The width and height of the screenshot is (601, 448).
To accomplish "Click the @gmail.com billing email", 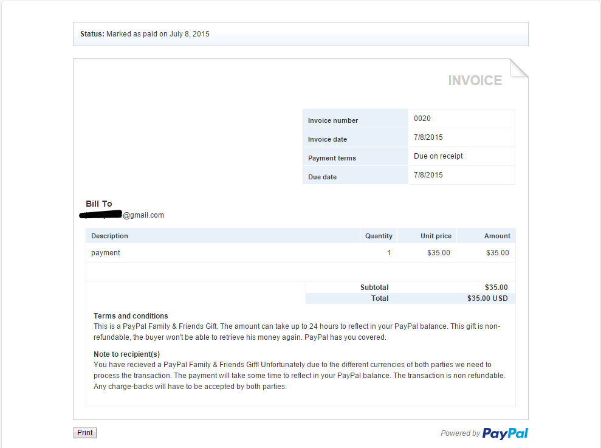I will tap(122, 215).
